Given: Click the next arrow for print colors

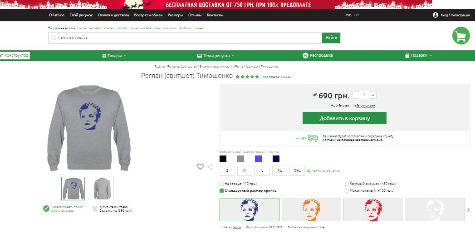Looking at the screenshot, I should 469,209.
